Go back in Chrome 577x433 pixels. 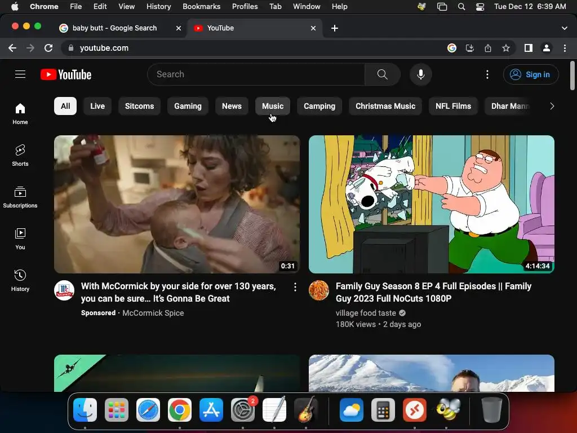[x=12, y=48]
